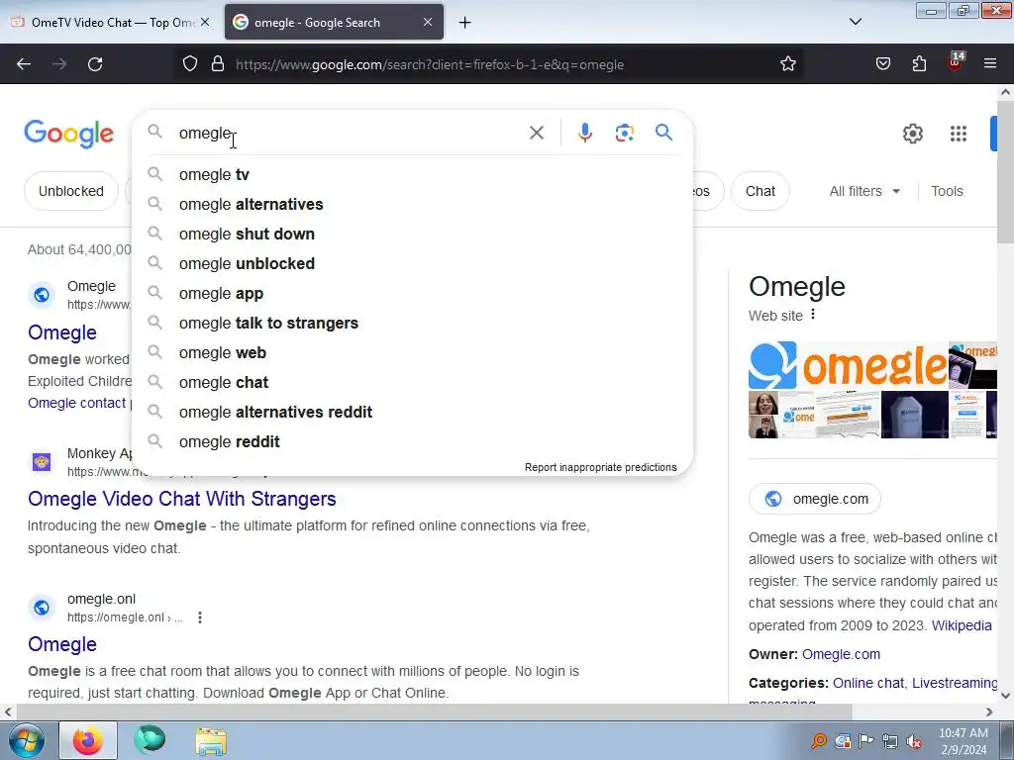Open the Online chat category link
The image size is (1014, 760).
[867, 683]
